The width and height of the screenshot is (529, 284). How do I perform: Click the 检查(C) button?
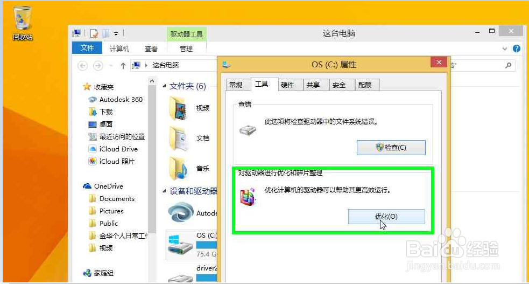tap(391, 148)
